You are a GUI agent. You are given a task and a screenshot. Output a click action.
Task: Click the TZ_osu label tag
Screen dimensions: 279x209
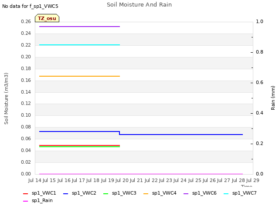click(x=47, y=18)
